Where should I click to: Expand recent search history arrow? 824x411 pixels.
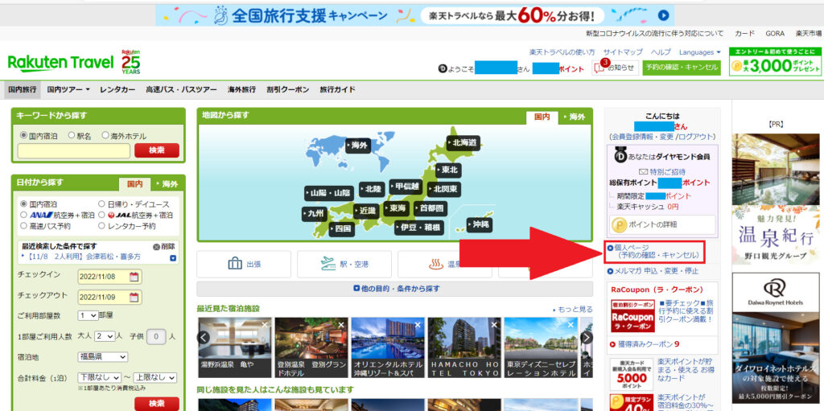point(173,258)
